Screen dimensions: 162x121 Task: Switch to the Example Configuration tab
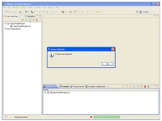(97, 87)
